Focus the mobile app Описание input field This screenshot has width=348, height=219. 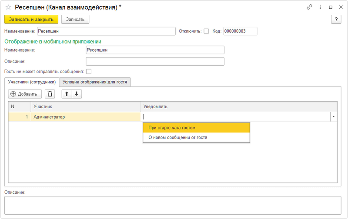(x=155, y=61)
